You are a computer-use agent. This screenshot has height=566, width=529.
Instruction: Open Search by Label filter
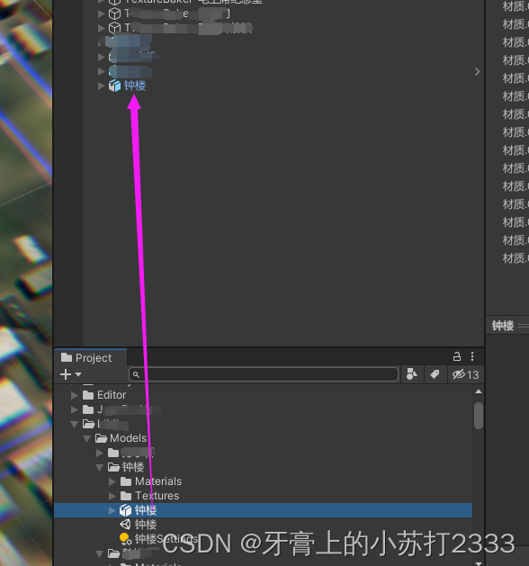435,374
